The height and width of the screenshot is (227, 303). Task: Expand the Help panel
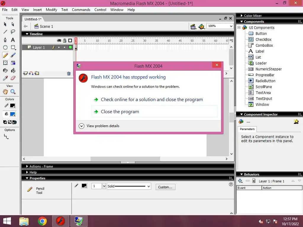tap(27, 172)
